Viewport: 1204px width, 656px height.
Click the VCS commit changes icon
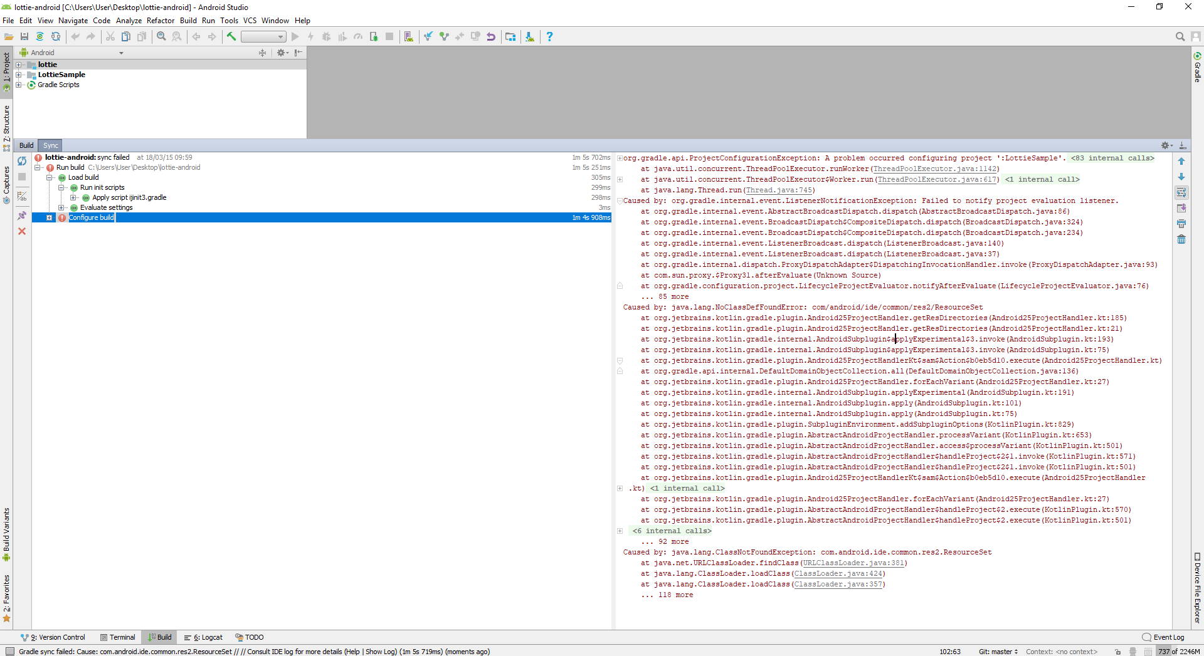click(444, 37)
